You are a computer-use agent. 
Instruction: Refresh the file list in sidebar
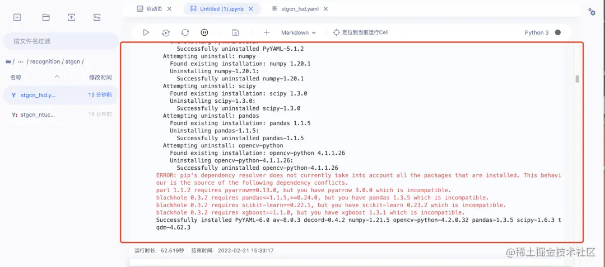(97, 17)
